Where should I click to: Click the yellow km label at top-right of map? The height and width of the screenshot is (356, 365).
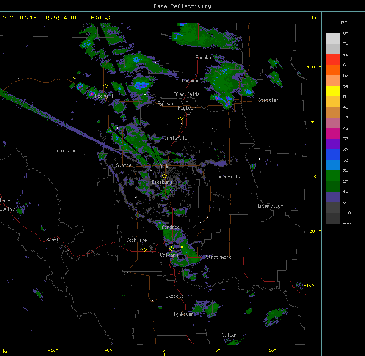coord(315,18)
